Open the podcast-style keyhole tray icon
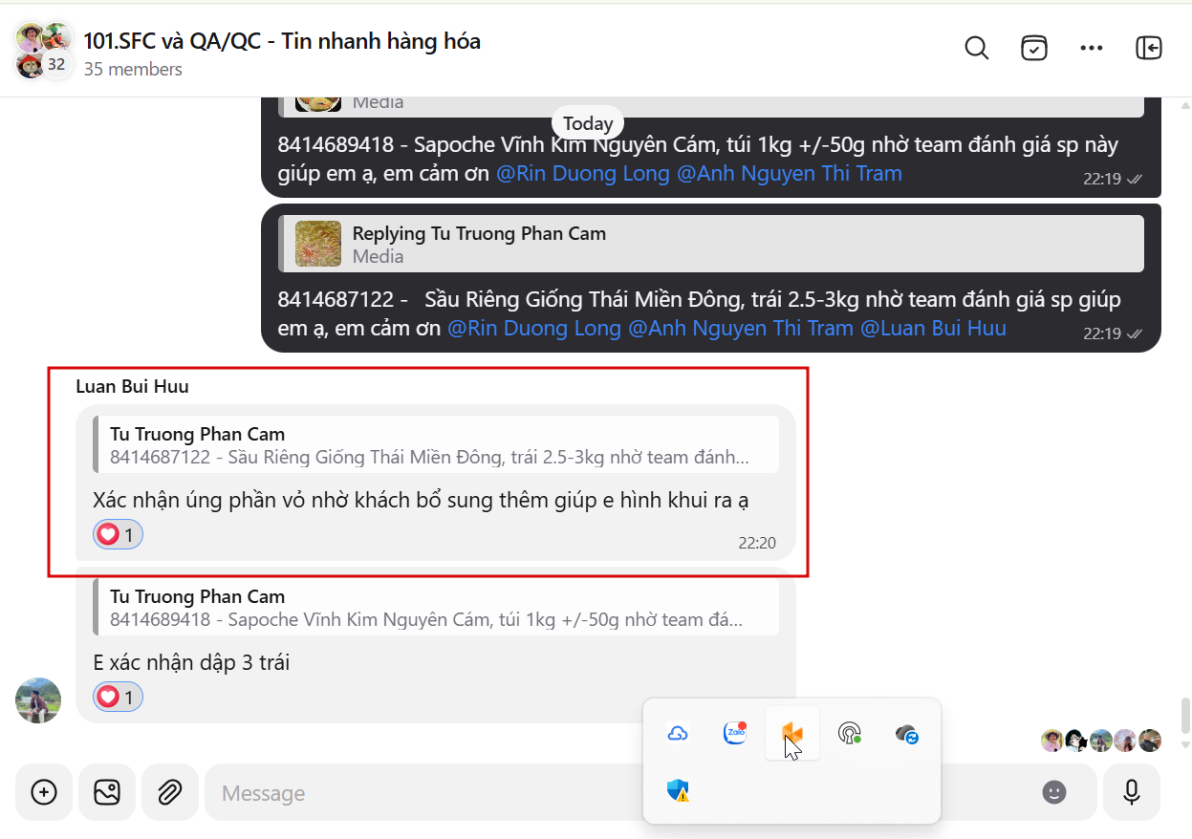This screenshot has width=1192, height=839. pyautogui.click(x=849, y=733)
